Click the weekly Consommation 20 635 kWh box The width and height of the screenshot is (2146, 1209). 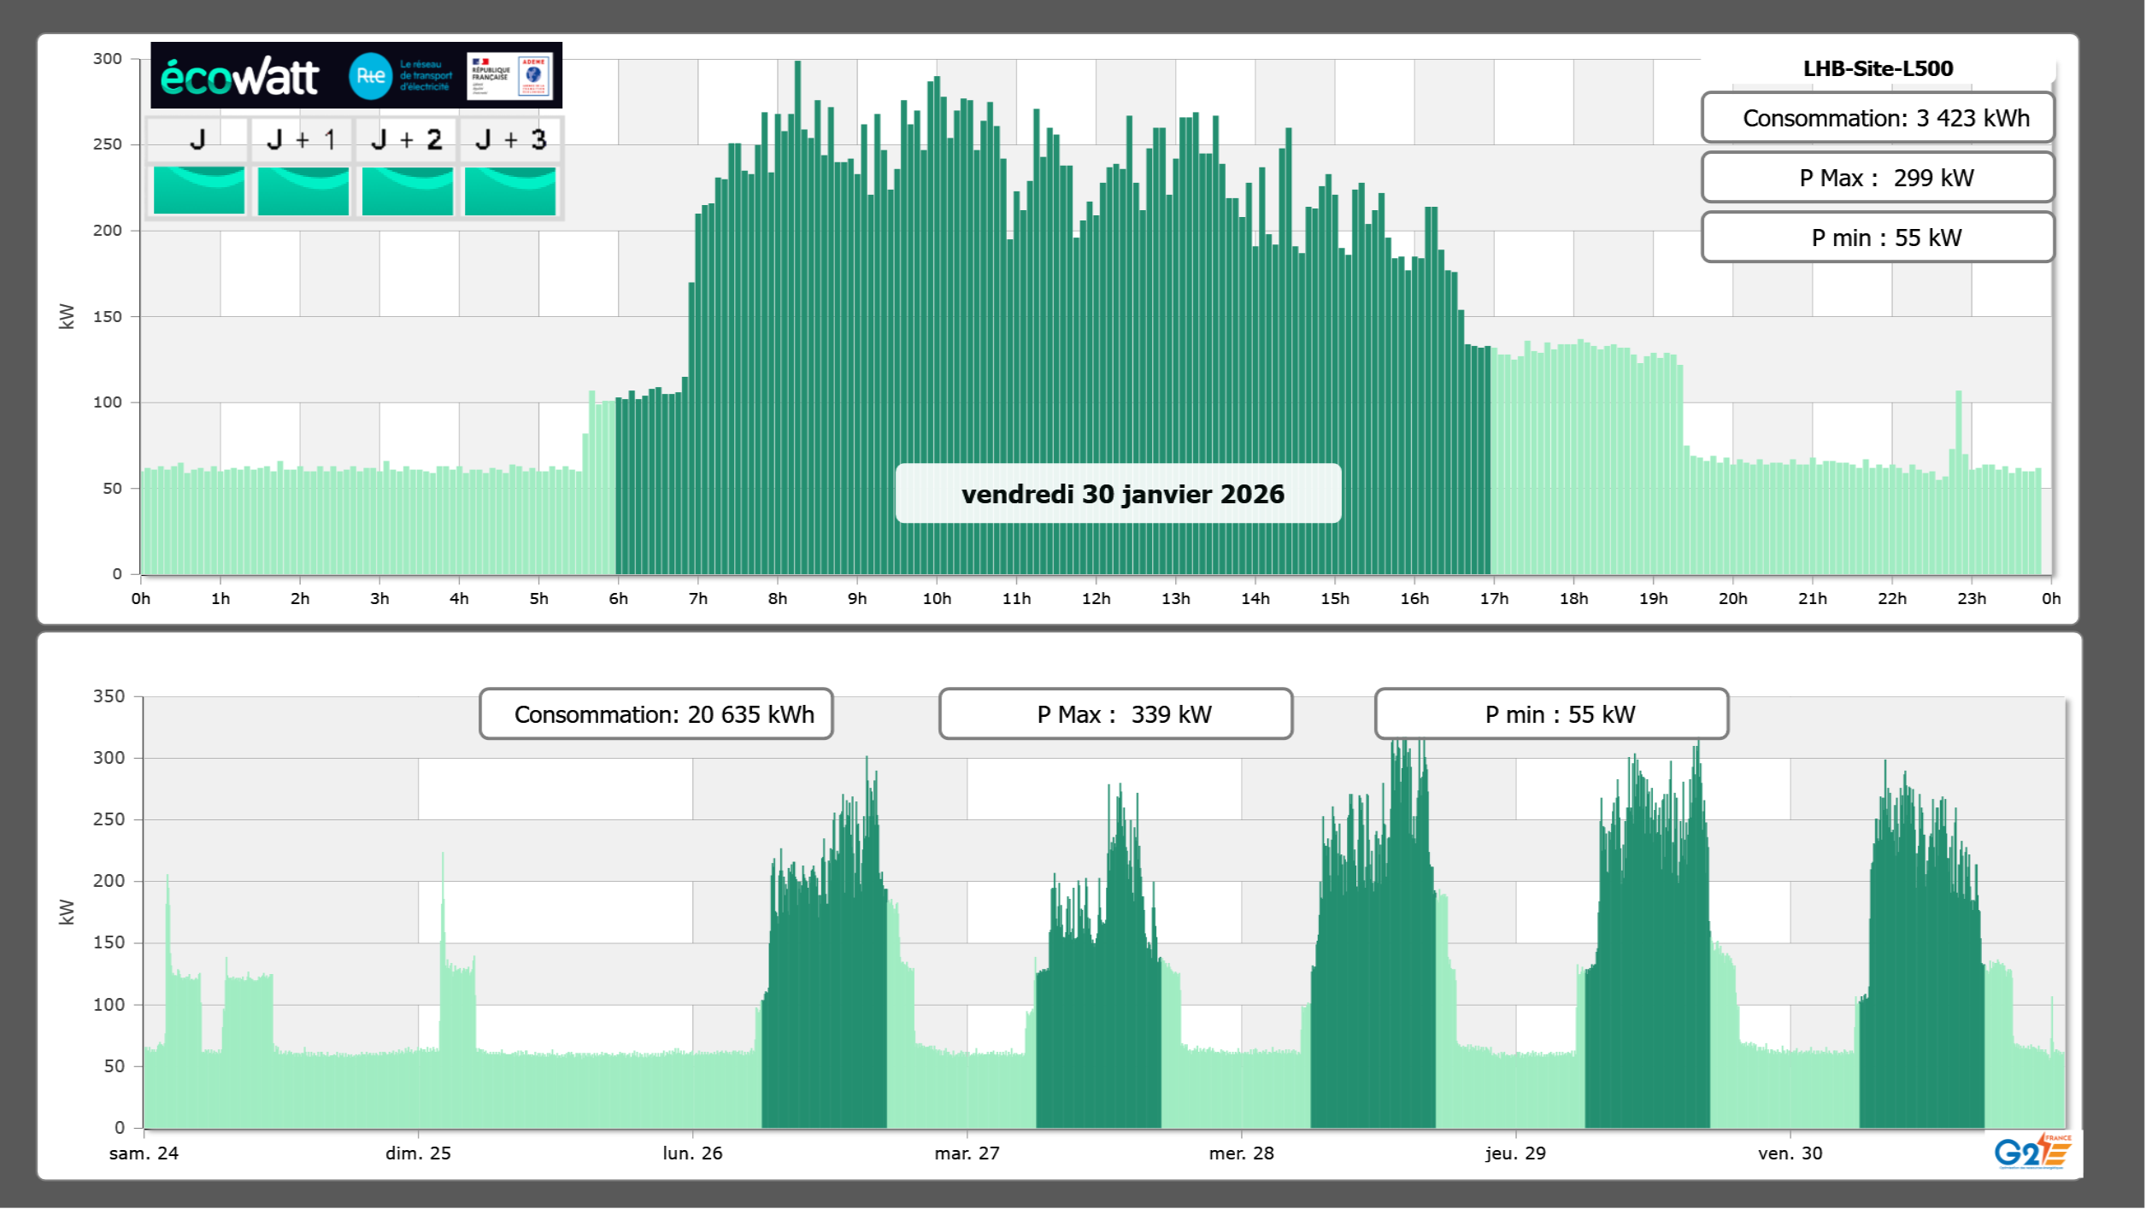point(656,714)
